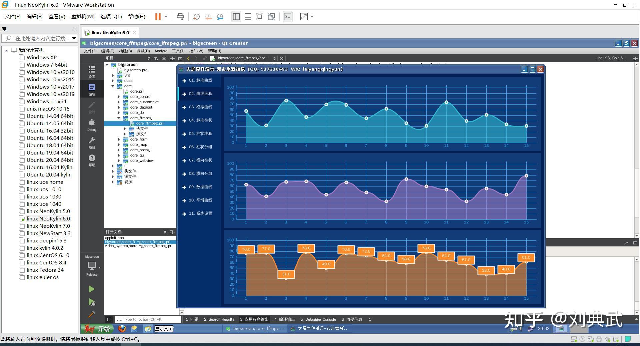Click the 项目 wrench mode icon
The width and height of the screenshot is (640, 346).
pos(92,143)
